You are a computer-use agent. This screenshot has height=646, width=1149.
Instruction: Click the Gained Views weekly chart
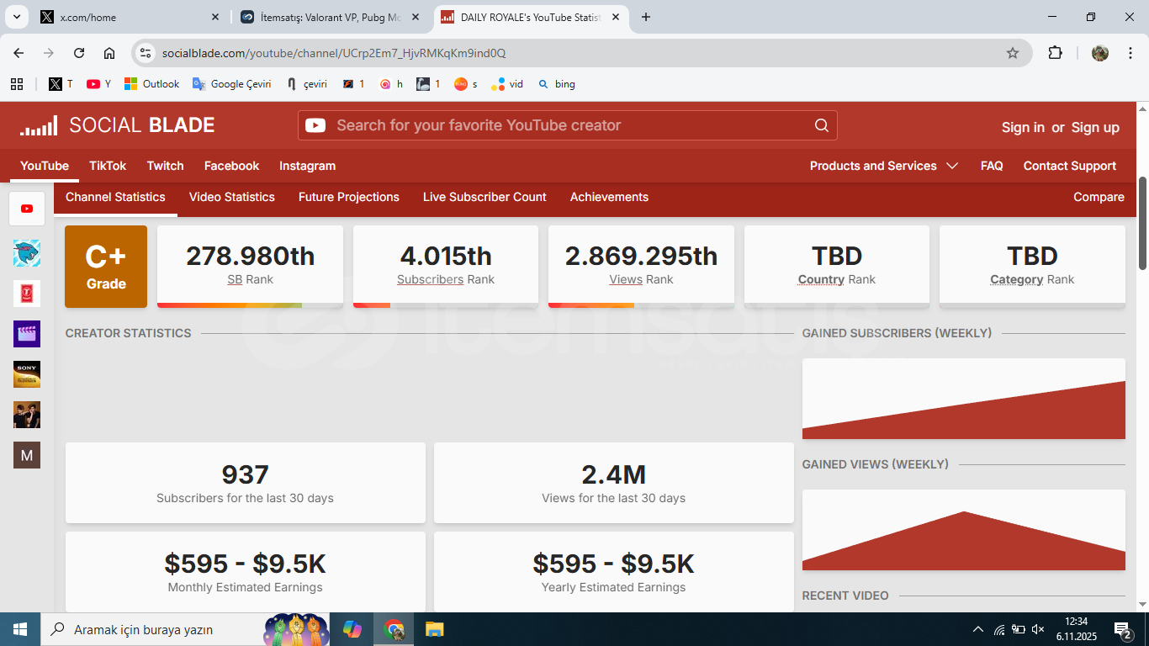[x=963, y=530]
